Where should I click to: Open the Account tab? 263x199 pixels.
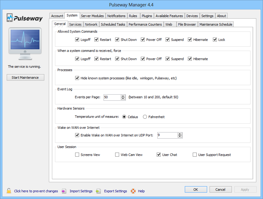coord(57,16)
